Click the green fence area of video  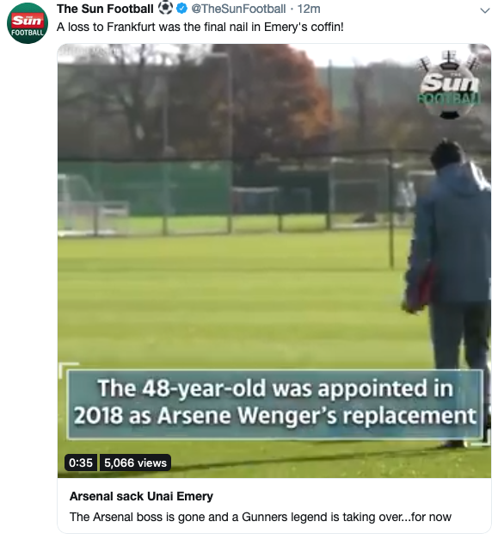(x=144, y=187)
